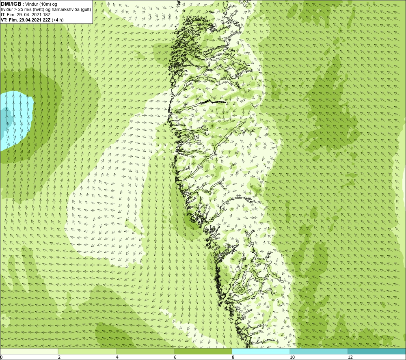Click the 10–12 m/s teal color band
Viewport: 406px width, 360px height.
tap(319, 351)
